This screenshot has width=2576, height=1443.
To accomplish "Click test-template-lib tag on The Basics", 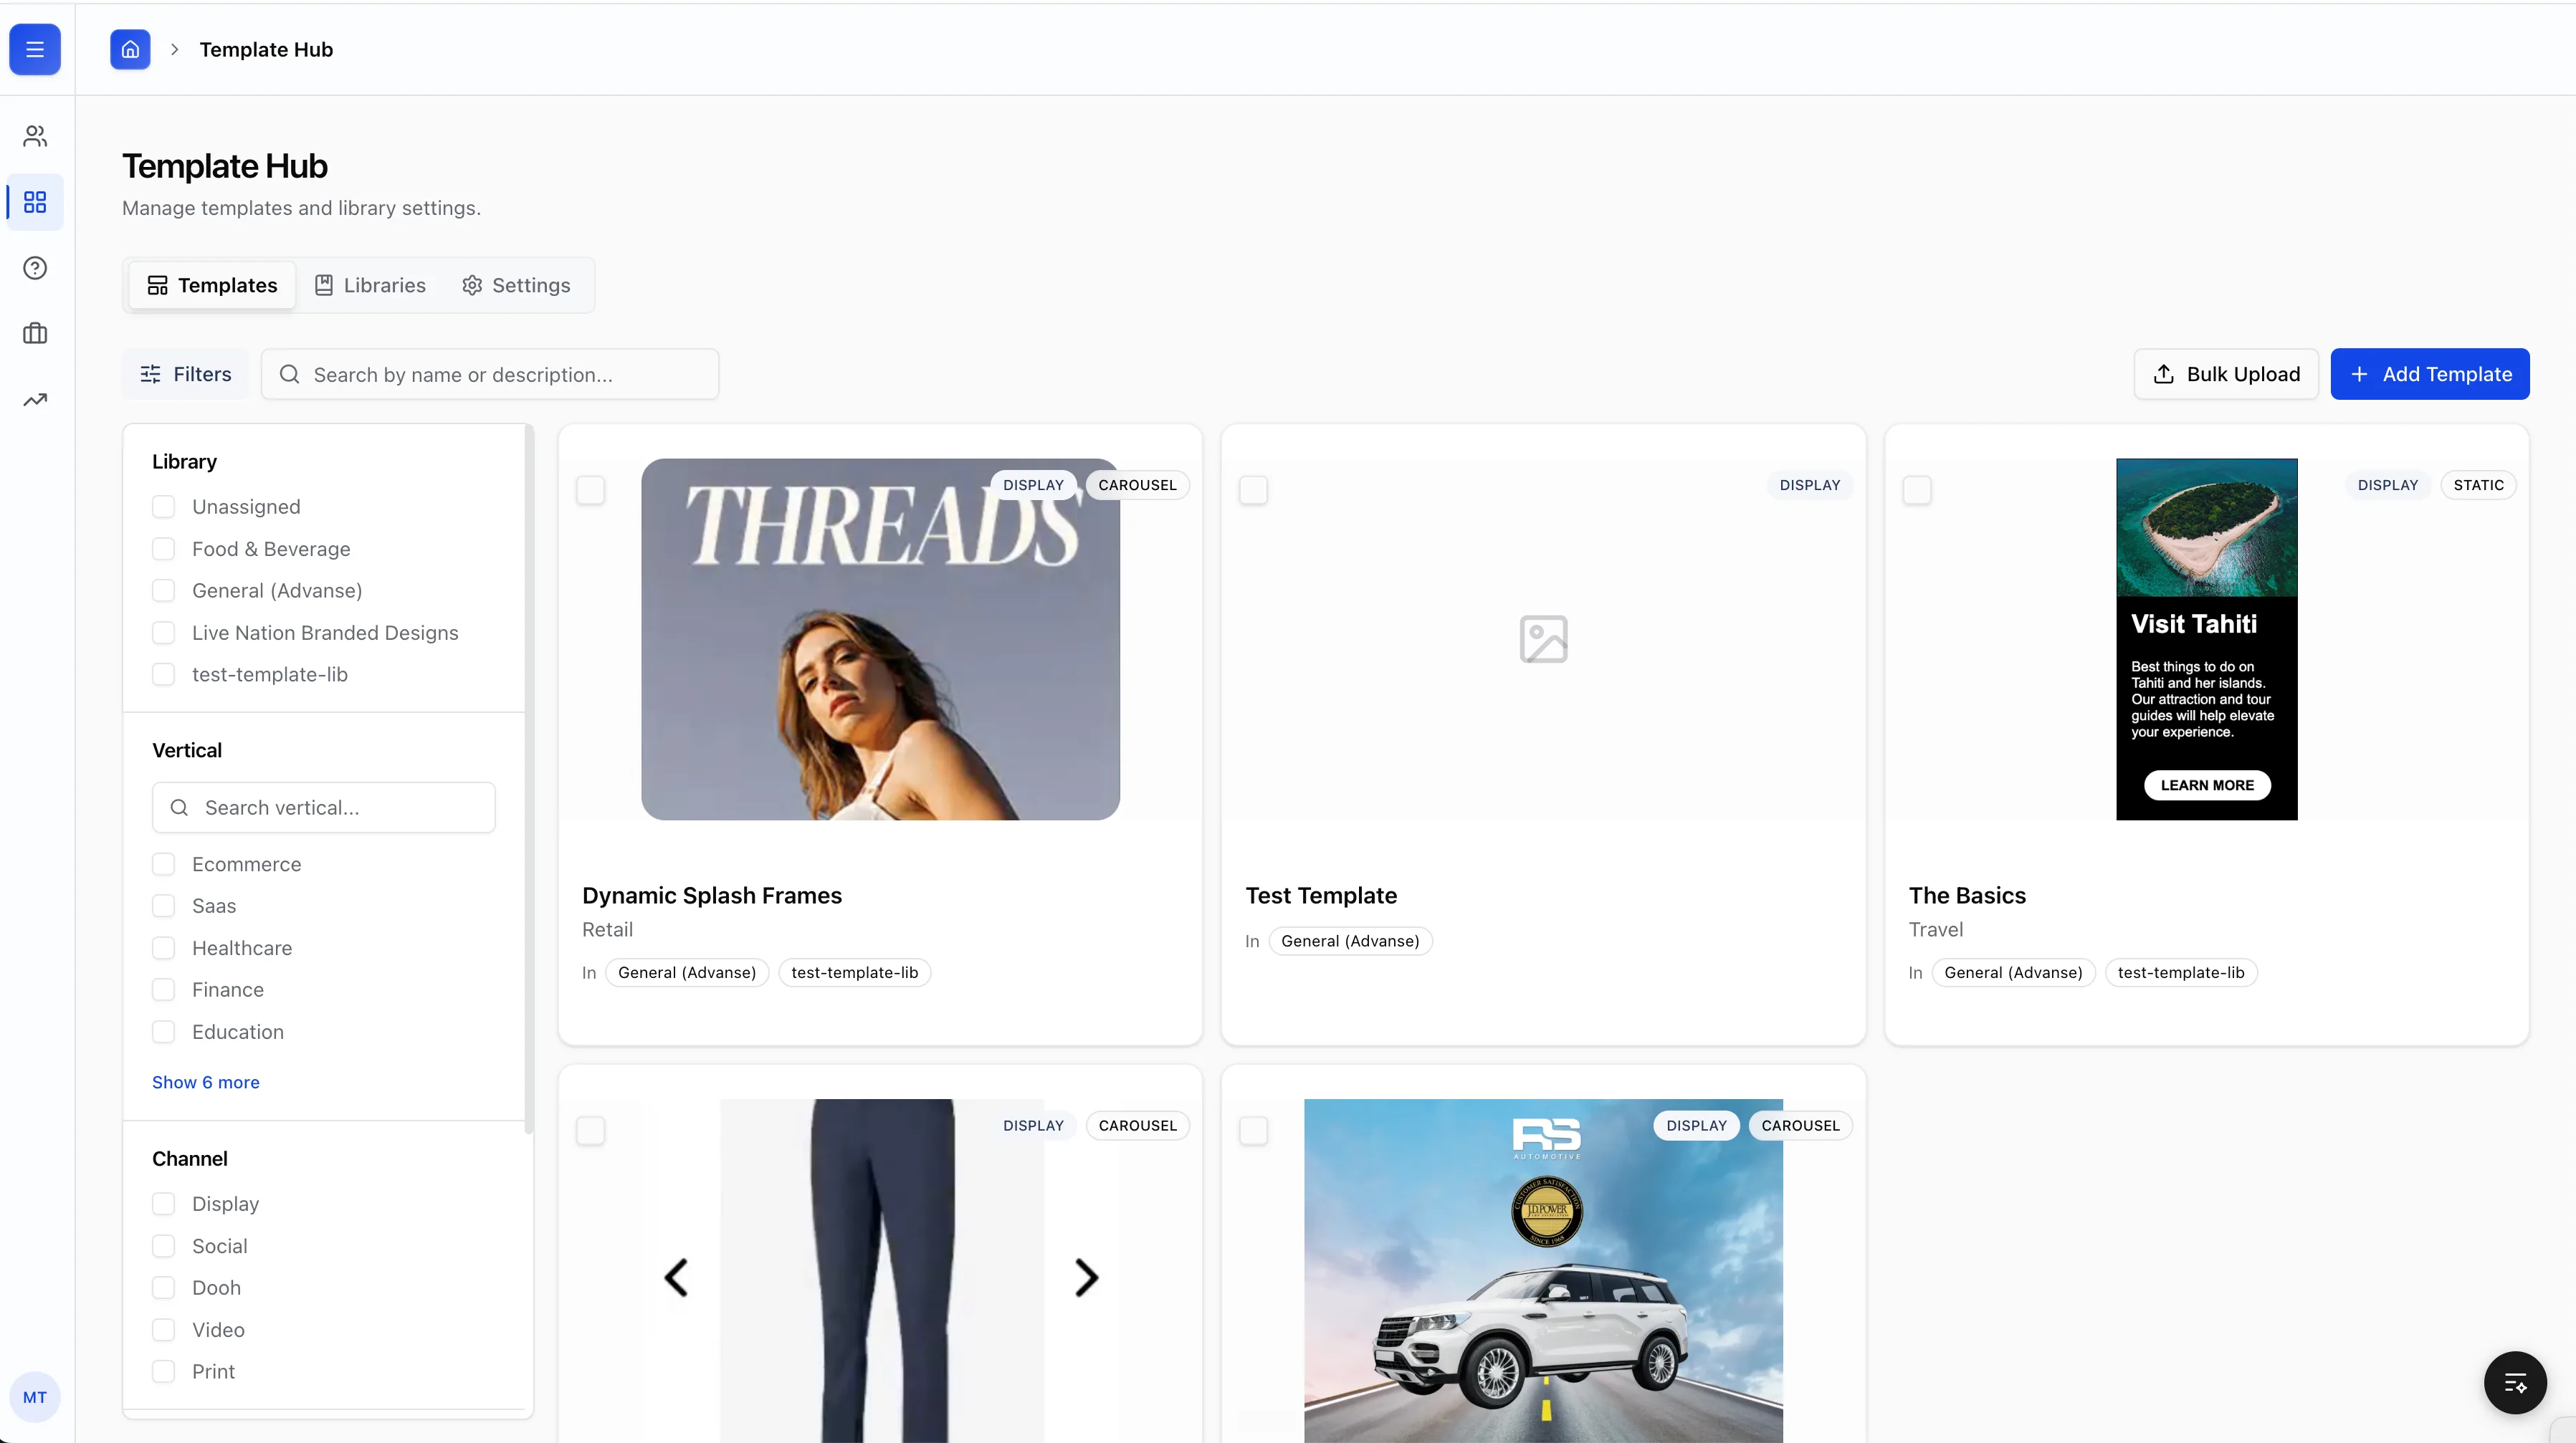I will (x=2180, y=972).
